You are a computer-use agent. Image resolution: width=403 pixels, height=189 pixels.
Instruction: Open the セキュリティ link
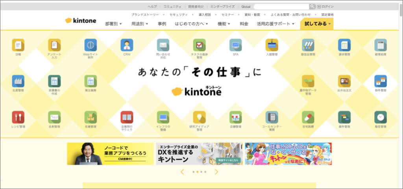click(179, 15)
